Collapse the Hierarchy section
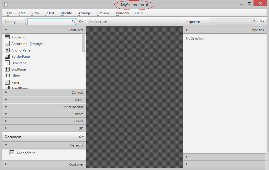Image resolution: width=269 pixels, height=170 pixels. coord(44,145)
